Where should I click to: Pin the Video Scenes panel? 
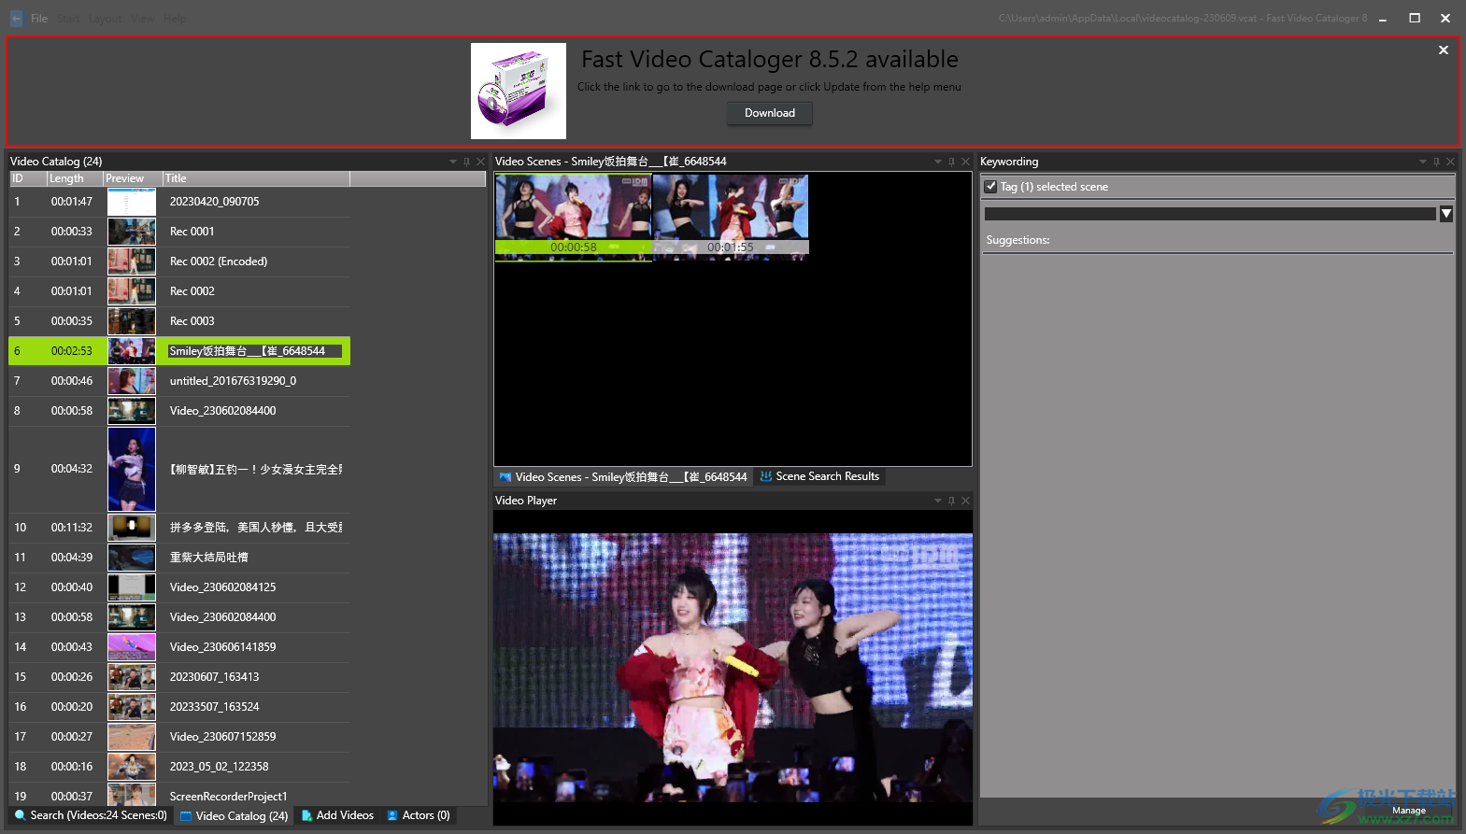952,162
